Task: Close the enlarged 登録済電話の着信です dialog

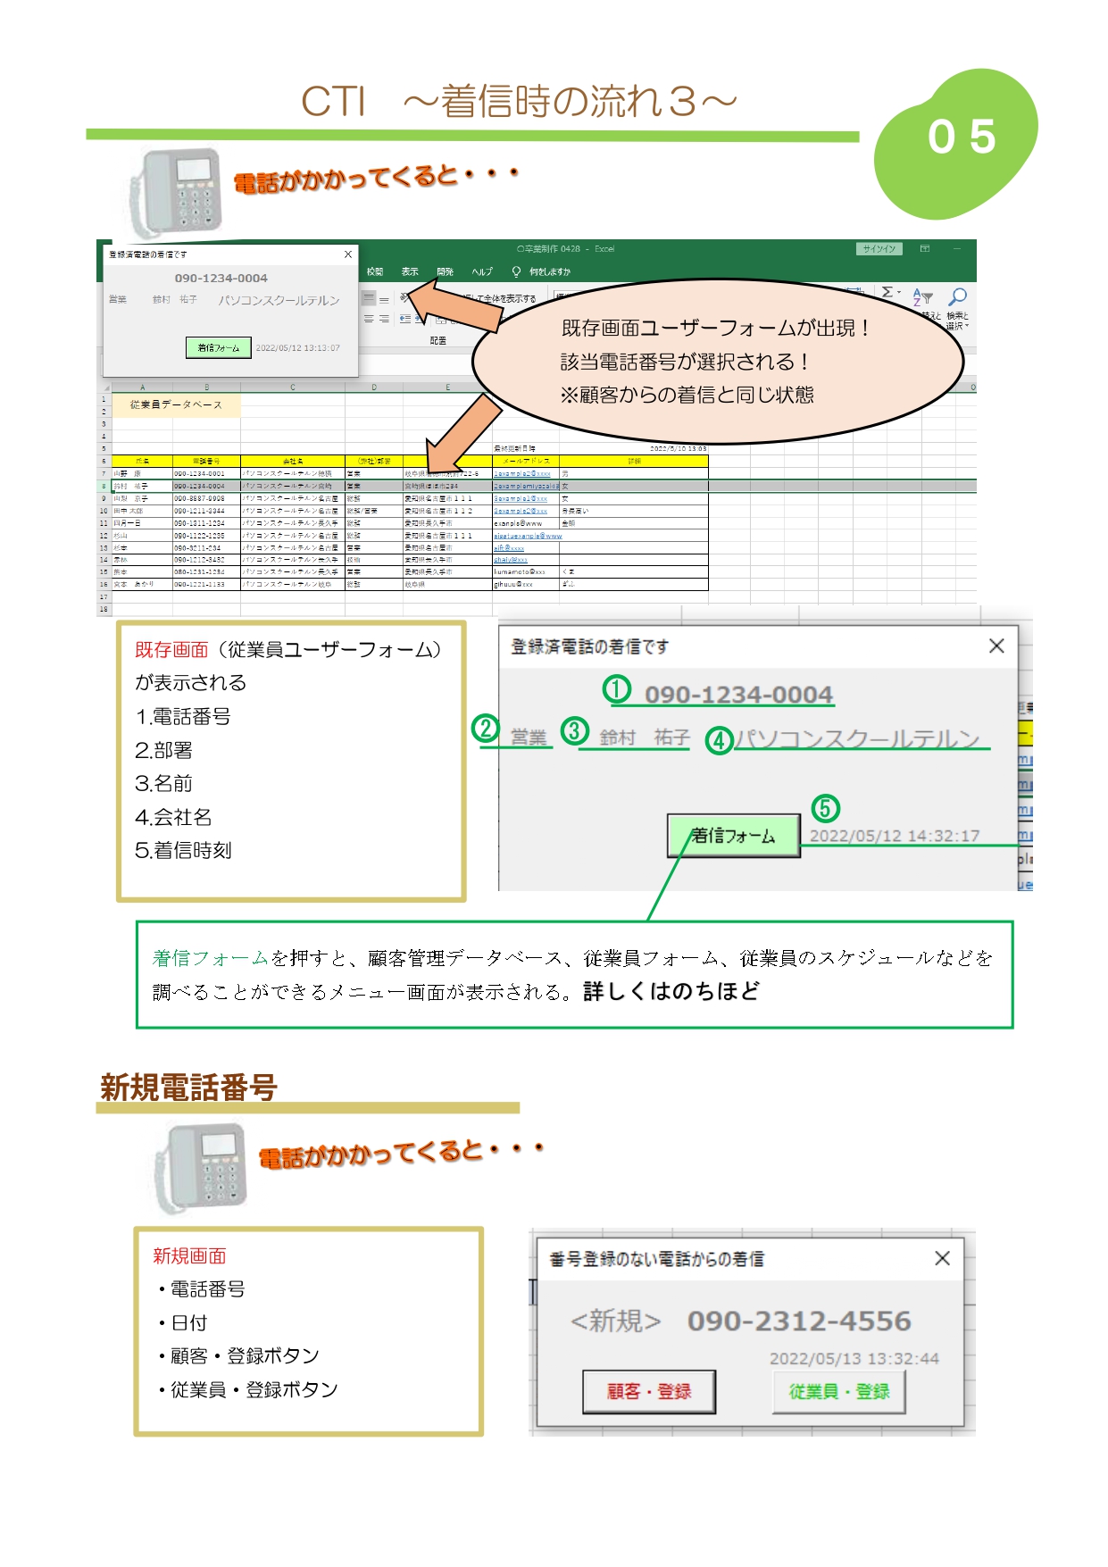Action: coord(996,646)
